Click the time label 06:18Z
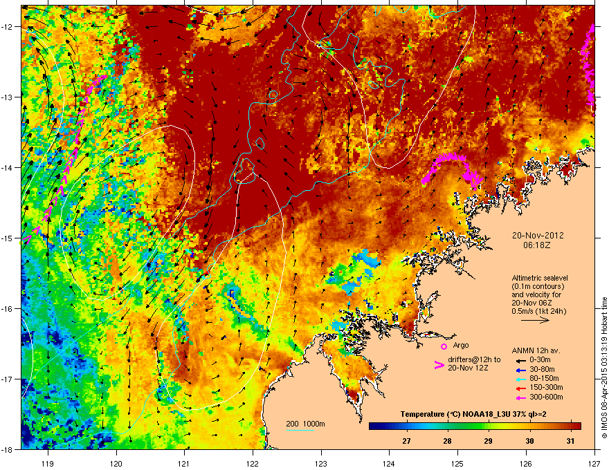609x470 pixels. [537, 245]
